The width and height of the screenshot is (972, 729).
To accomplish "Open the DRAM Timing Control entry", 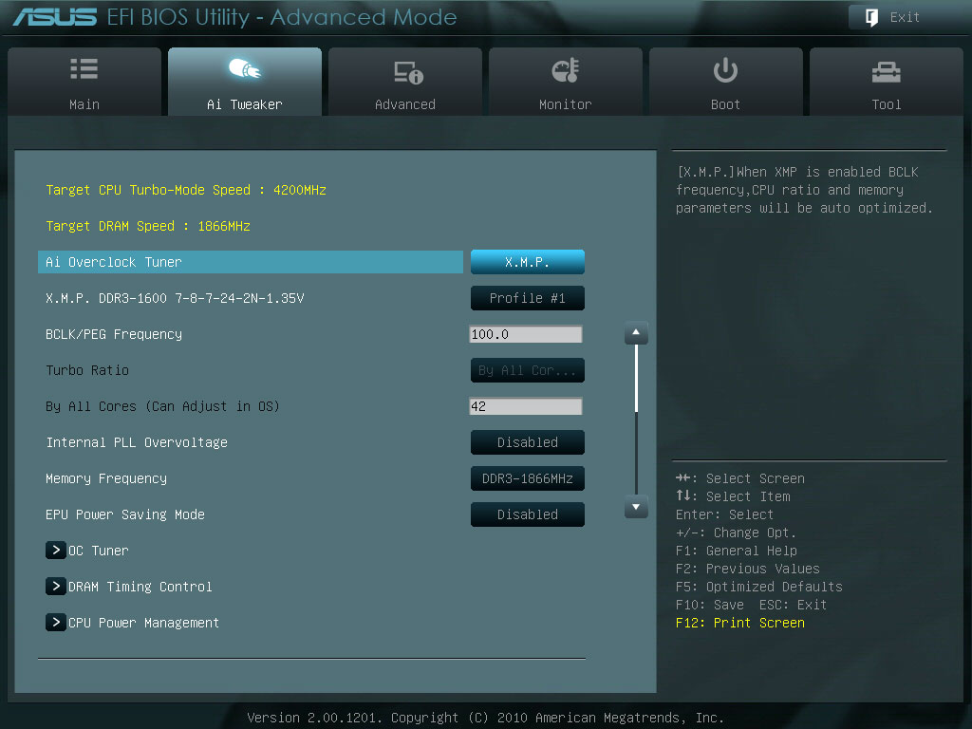I will click(x=140, y=587).
